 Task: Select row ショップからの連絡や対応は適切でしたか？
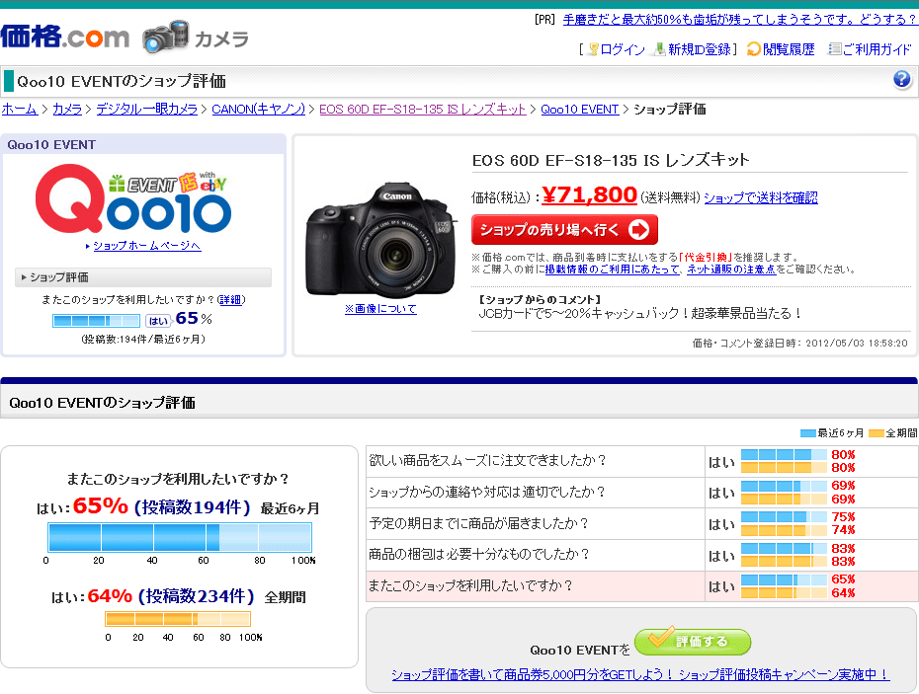536,492
